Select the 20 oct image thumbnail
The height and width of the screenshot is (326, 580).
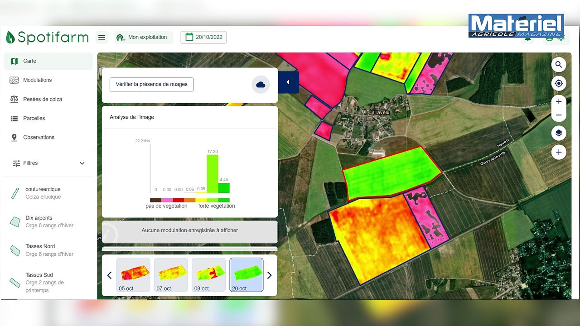246,275
